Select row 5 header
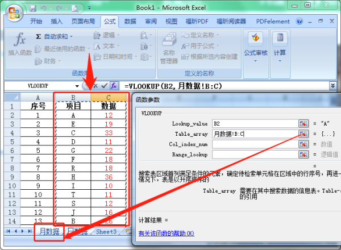The image size is (341, 250). (12, 141)
